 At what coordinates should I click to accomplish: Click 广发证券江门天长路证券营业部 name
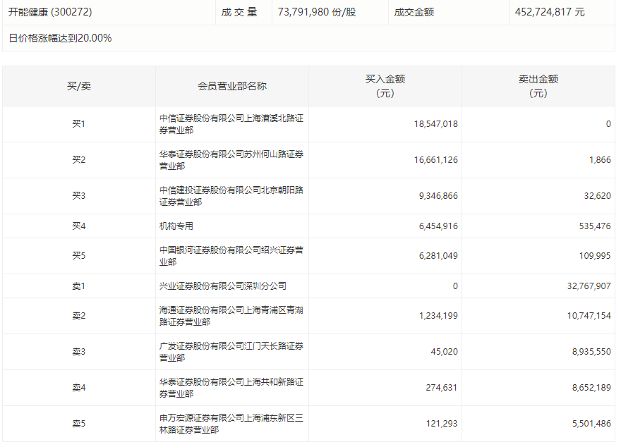231,352
